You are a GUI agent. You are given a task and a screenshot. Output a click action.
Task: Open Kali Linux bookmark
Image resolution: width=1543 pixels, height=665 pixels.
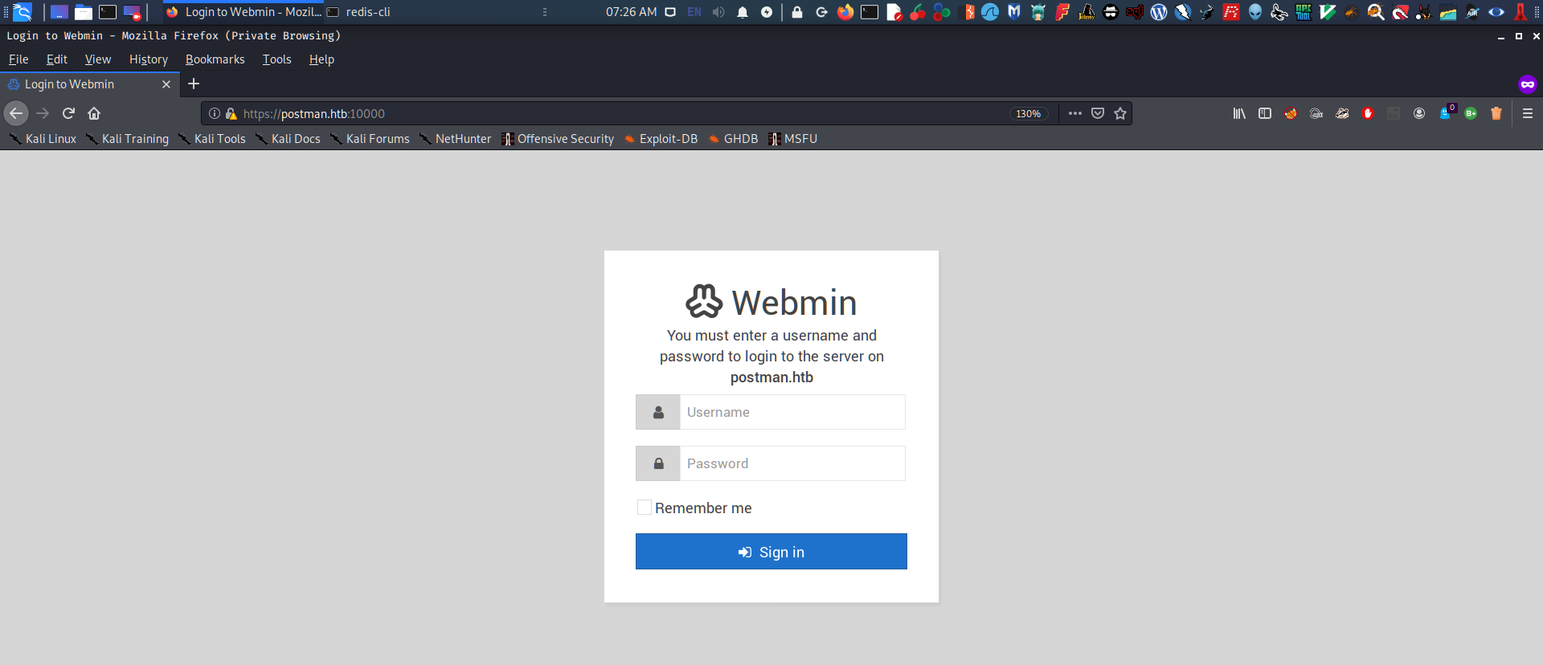[43, 139]
